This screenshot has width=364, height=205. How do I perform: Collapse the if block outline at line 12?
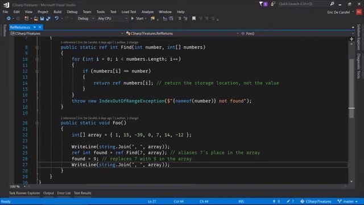pos(37,71)
